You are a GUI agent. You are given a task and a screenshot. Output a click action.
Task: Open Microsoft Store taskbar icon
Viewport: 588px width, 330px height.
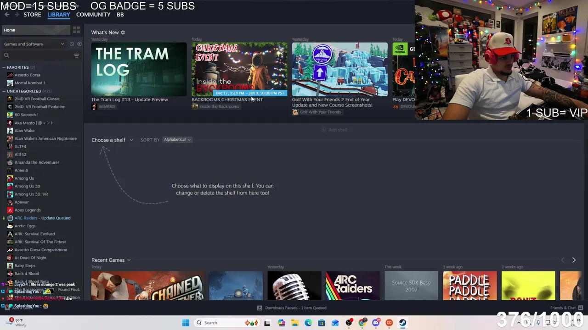(322, 323)
